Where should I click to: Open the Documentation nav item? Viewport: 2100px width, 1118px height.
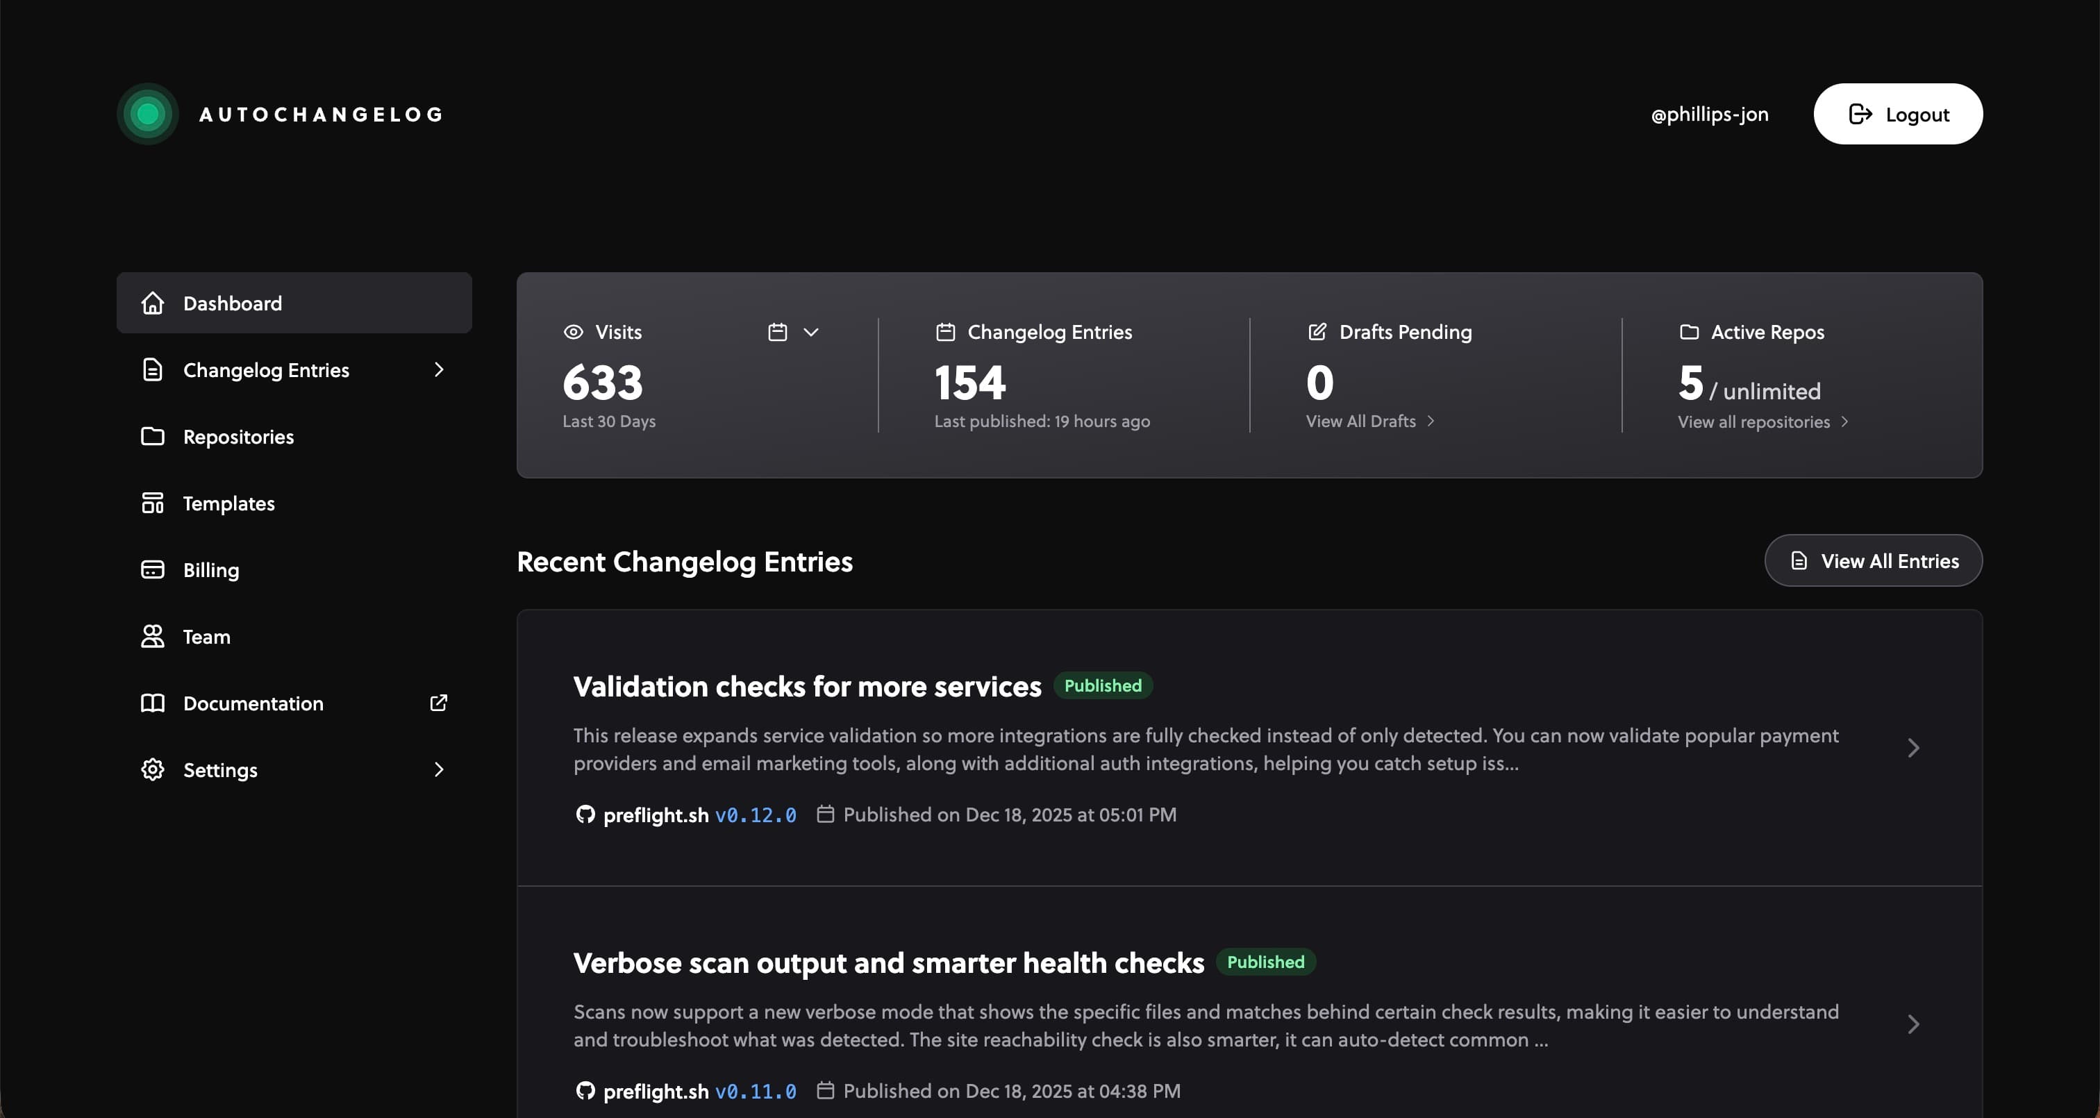pyautogui.click(x=253, y=703)
